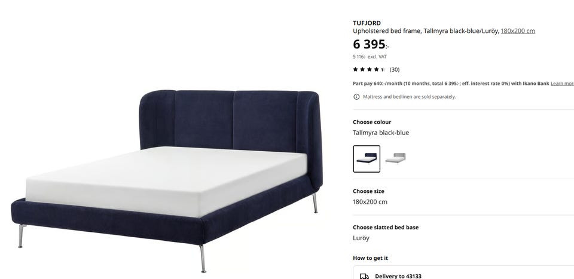574x279 pixels.
Task: Click the info icon beside mattress note
Action: (356, 97)
